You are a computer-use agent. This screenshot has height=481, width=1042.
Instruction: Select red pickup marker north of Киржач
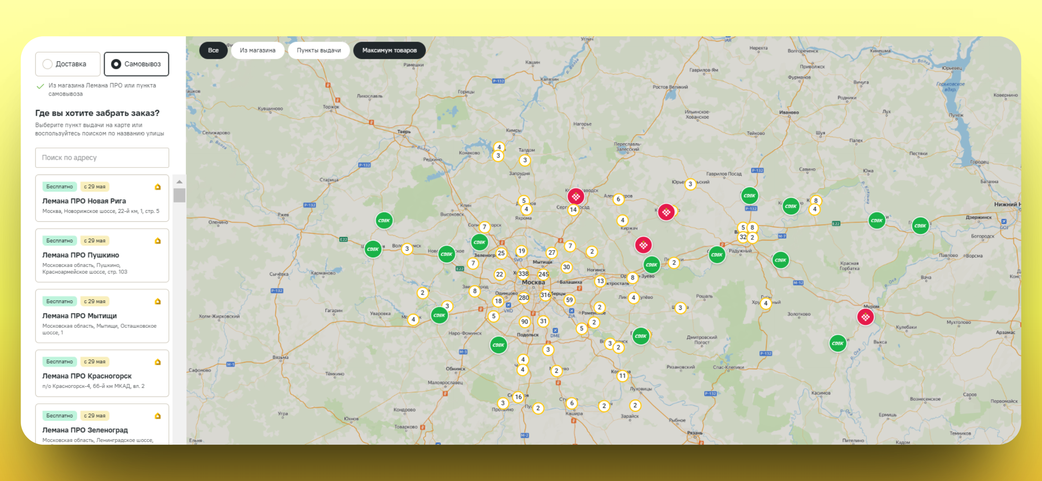point(666,212)
